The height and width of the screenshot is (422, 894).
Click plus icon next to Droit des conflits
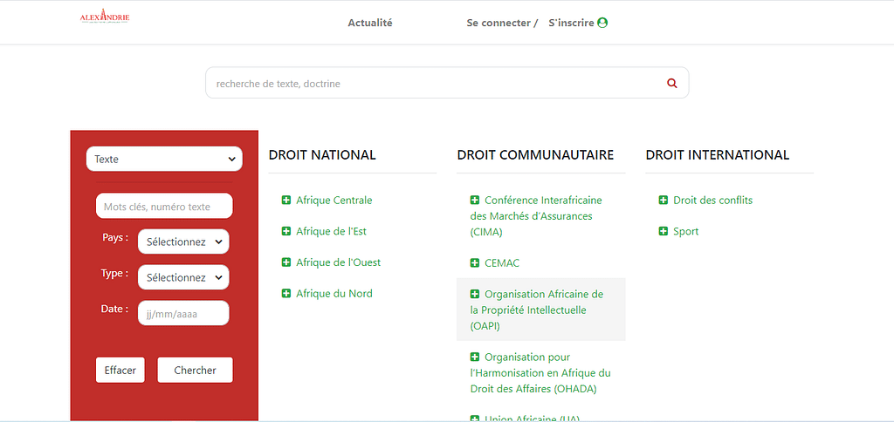(664, 201)
